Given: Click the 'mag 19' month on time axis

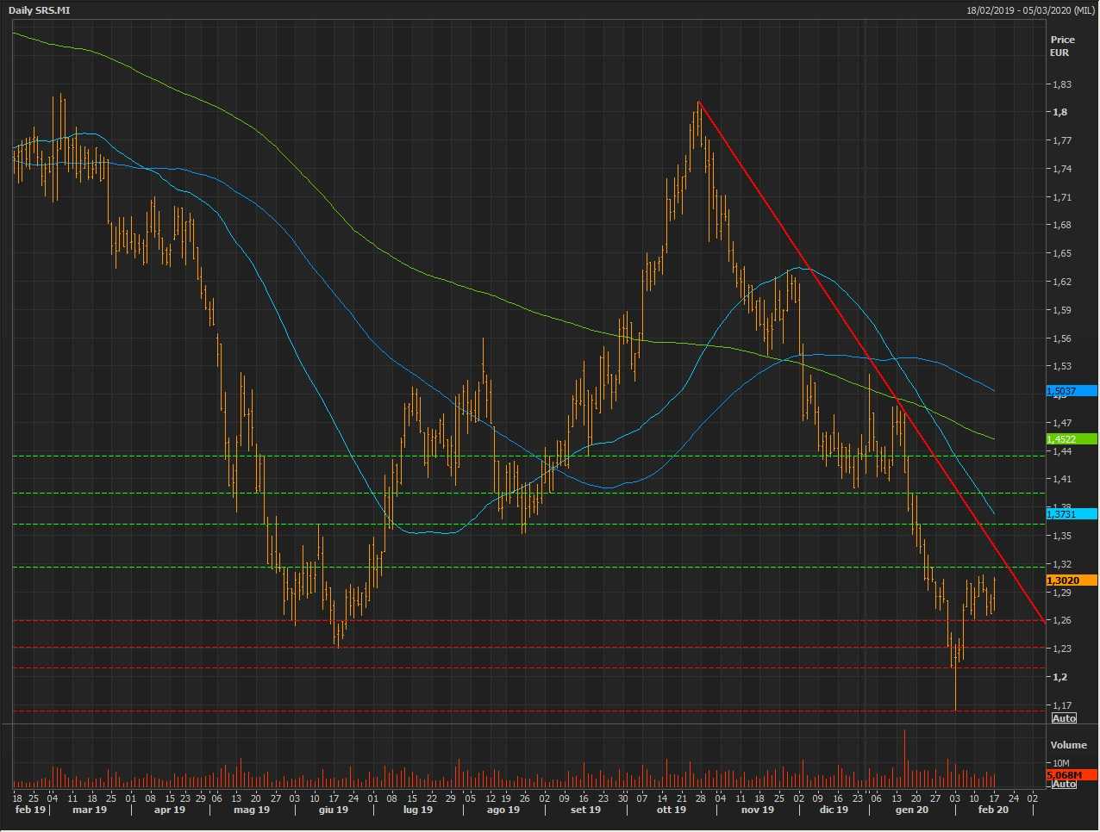Looking at the screenshot, I should 252,810.
